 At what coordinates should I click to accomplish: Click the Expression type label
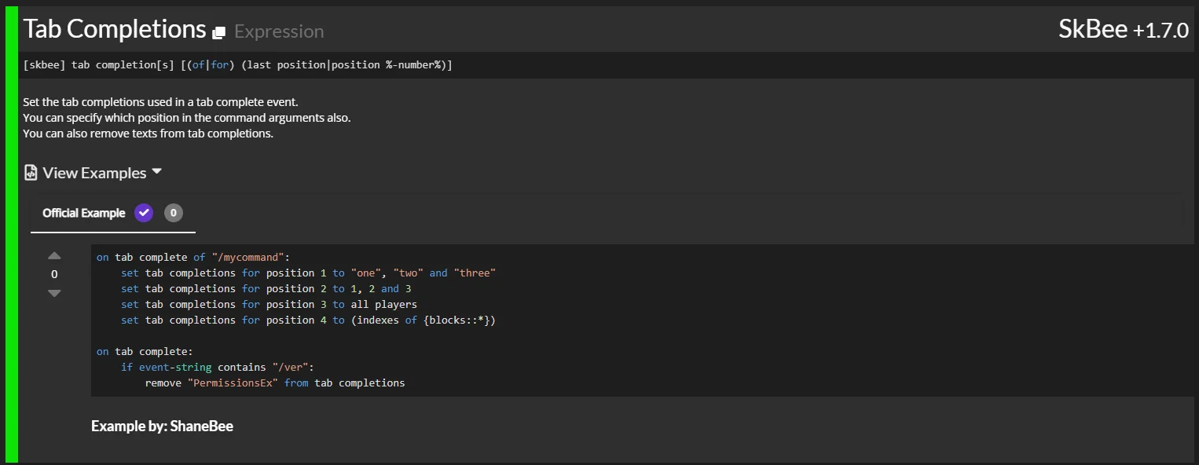tap(279, 31)
